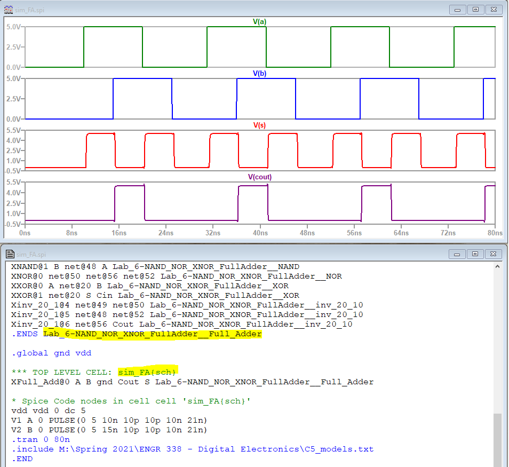The image size is (509, 467).
Task: Click the netlist line starting with XXOR@0
Action: [x=149, y=286]
